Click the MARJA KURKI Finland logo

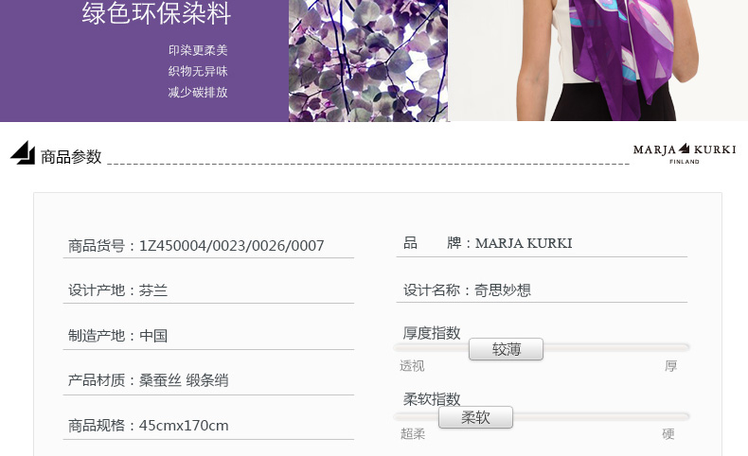(x=685, y=153)
